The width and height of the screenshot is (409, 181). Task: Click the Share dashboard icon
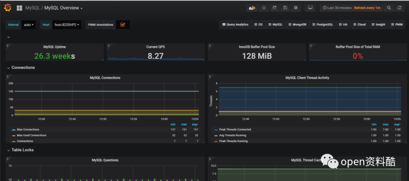click(275, 8)
